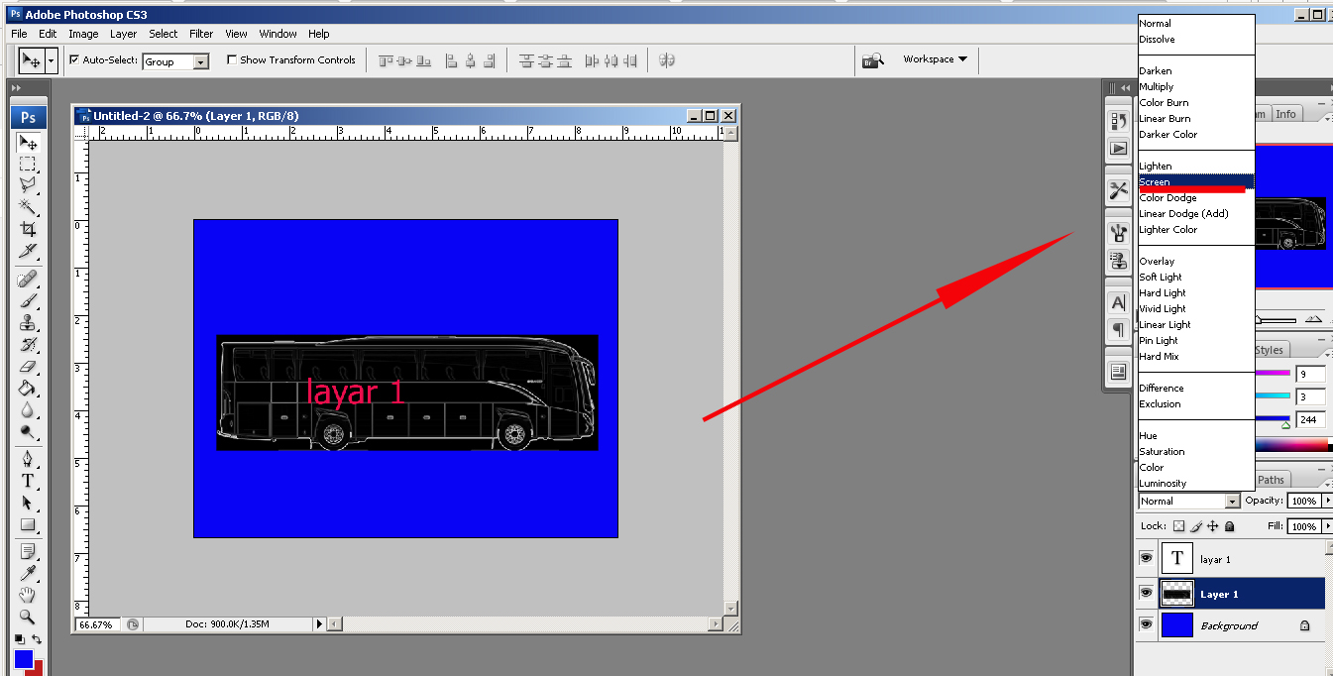Select Overlay blending mode from the list
Viewport: 1333px width, 676px height.
click(1157, 260)
